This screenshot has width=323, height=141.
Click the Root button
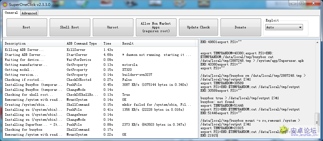tap(27, 27)
